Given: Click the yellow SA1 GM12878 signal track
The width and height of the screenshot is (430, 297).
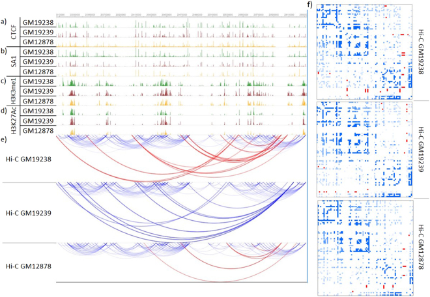Looking at the screenshot, I should (182, 72).
